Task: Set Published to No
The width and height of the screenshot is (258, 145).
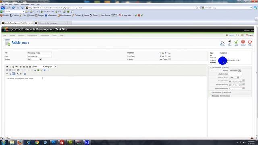Action: pos(160,53)
